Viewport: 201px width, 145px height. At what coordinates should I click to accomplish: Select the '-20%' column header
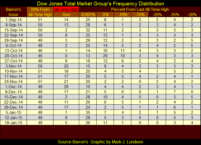coord(157,14)
